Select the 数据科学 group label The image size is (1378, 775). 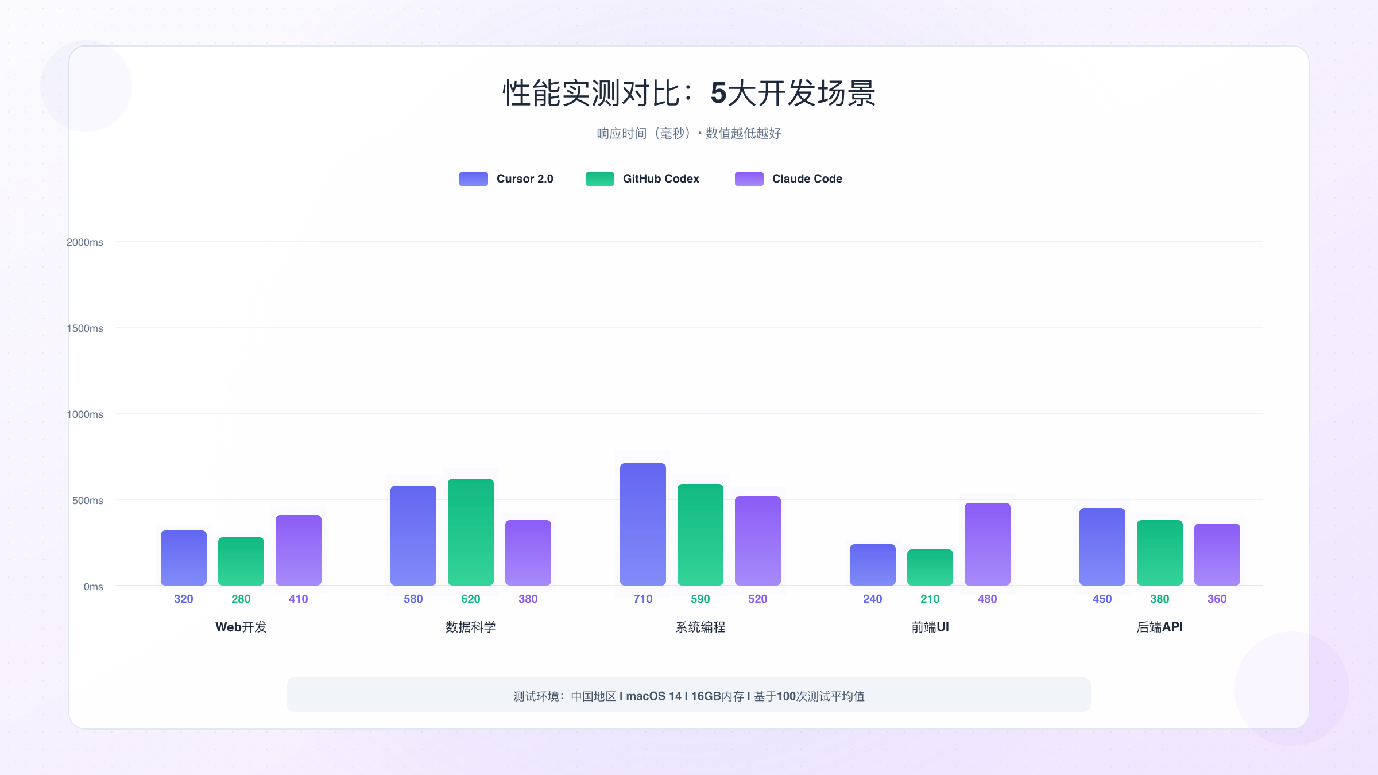[x=470, y=627]
